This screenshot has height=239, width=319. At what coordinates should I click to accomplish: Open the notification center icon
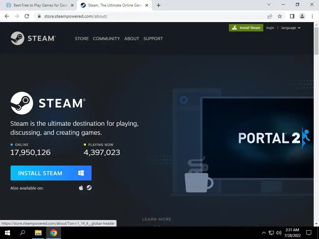tap(309, 233)
